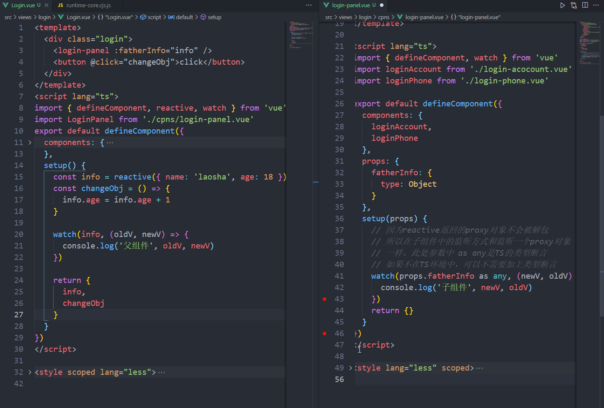Expand folded style block at line 32

[x=30, y=372]
